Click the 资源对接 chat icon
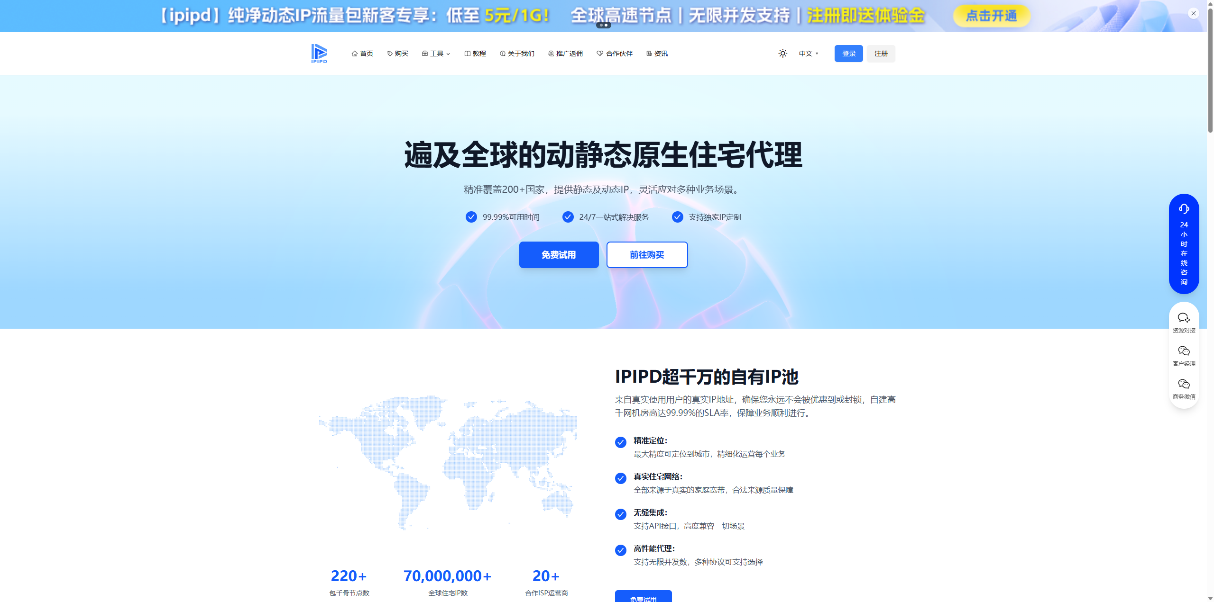 [1184, 318]
